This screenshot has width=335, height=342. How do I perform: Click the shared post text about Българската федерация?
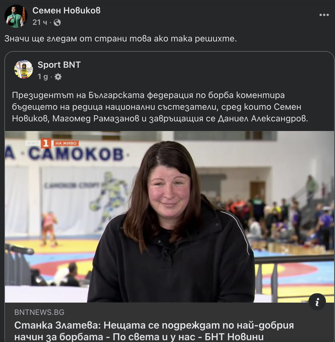160,107
